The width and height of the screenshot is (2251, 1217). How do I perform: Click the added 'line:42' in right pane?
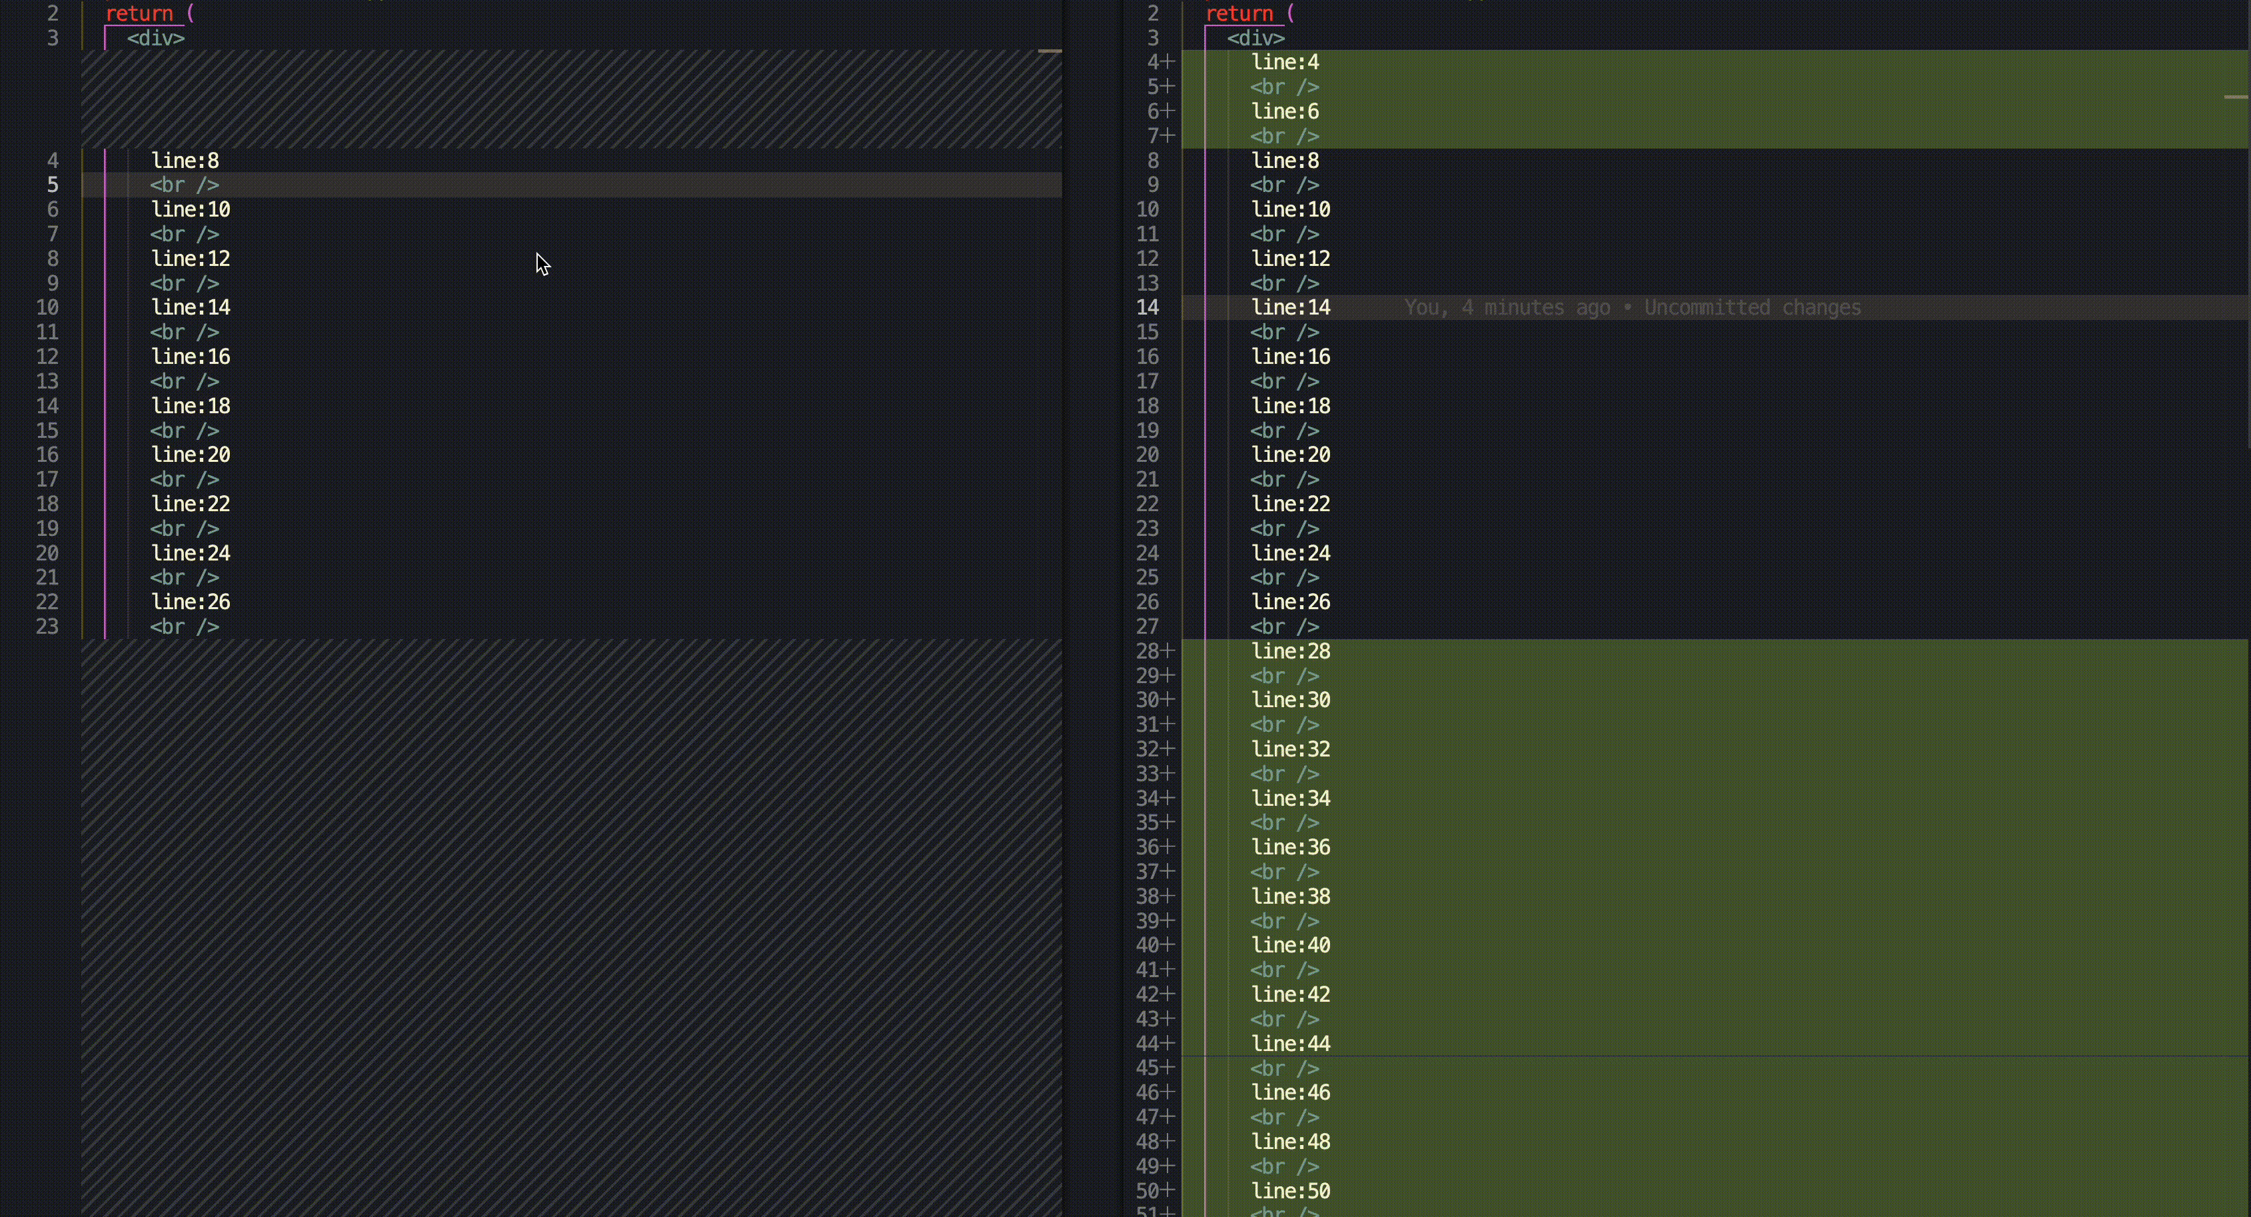click(1291, 995)
